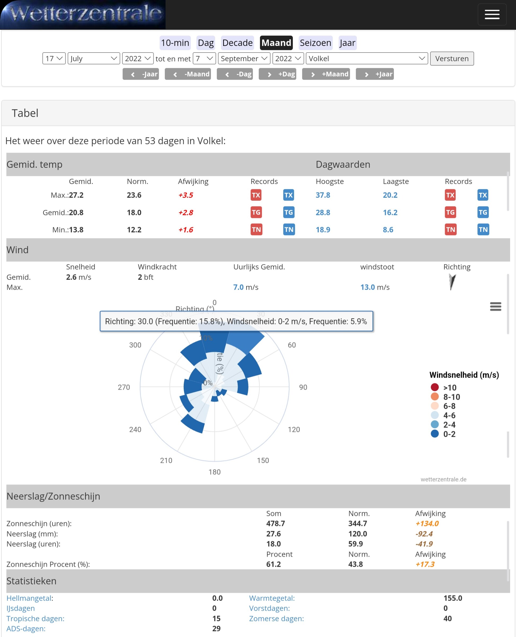Open the Tropische dagen link
Image resolution: width=516 pixels, height=637 pixels.
(35, 618)
